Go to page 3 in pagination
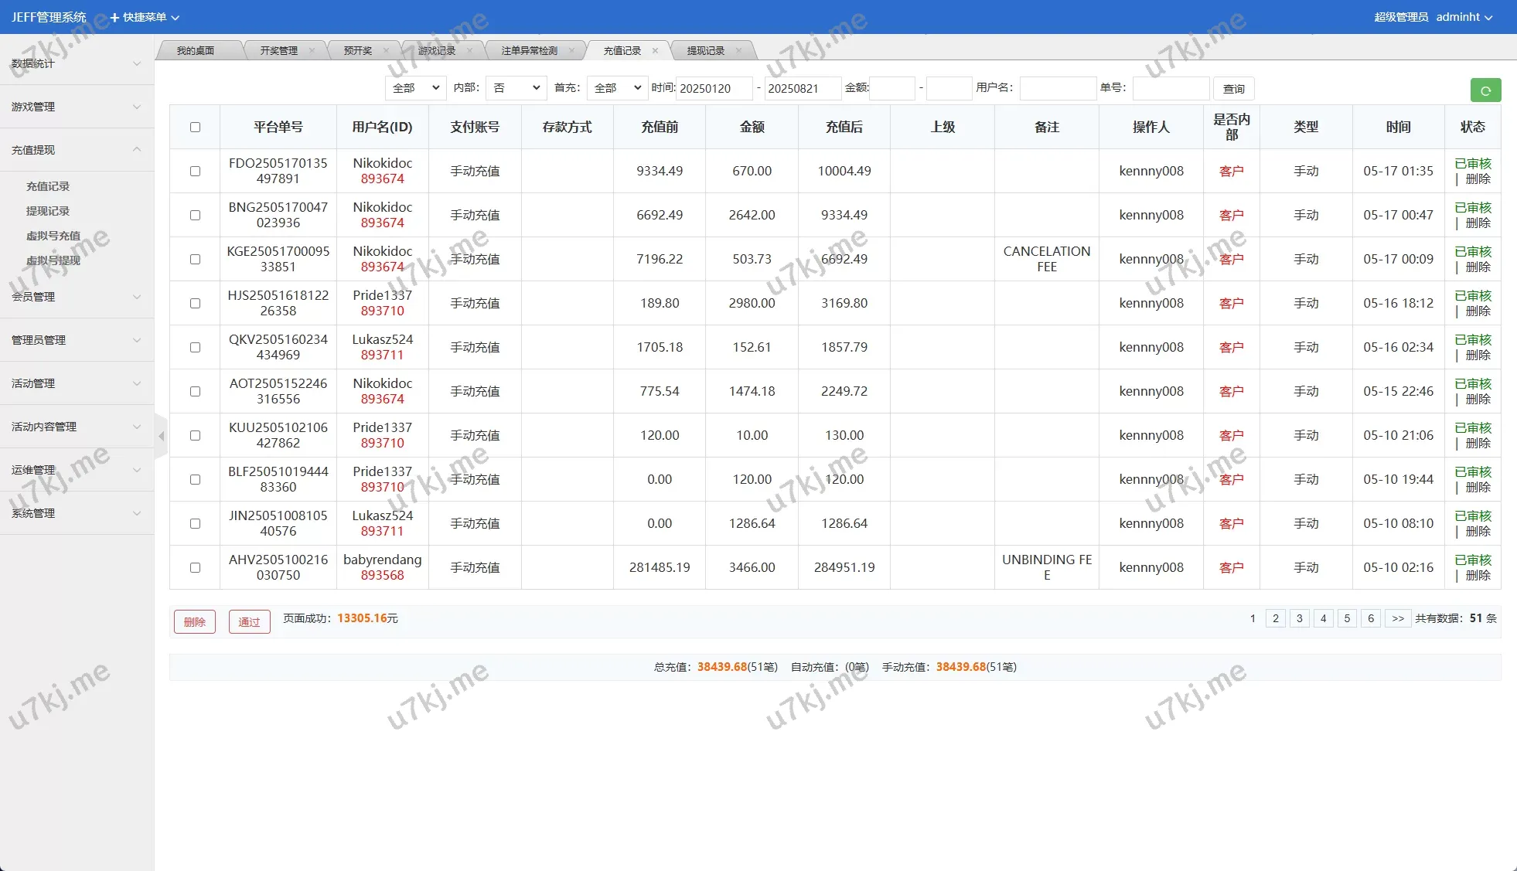Image resolution: width=1517 pixels, height=871 pixels. tap(1299, 618)
